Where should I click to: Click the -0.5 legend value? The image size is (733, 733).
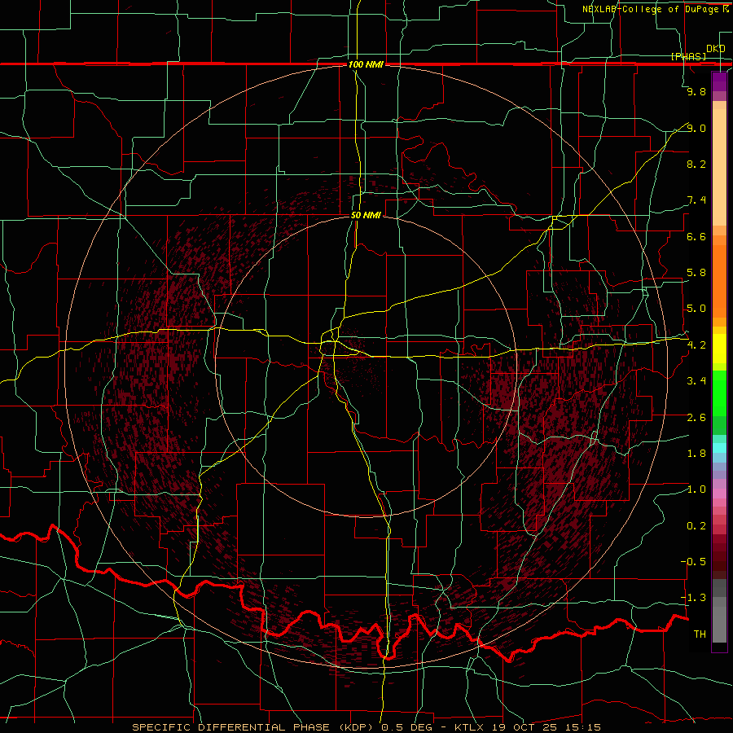693,562
